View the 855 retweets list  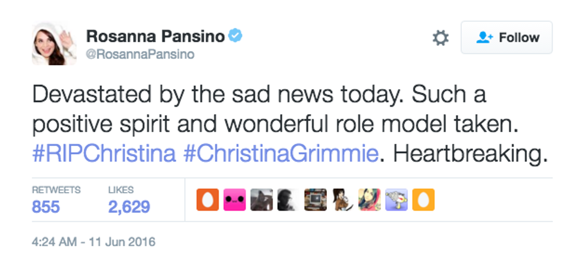[46, 206]
